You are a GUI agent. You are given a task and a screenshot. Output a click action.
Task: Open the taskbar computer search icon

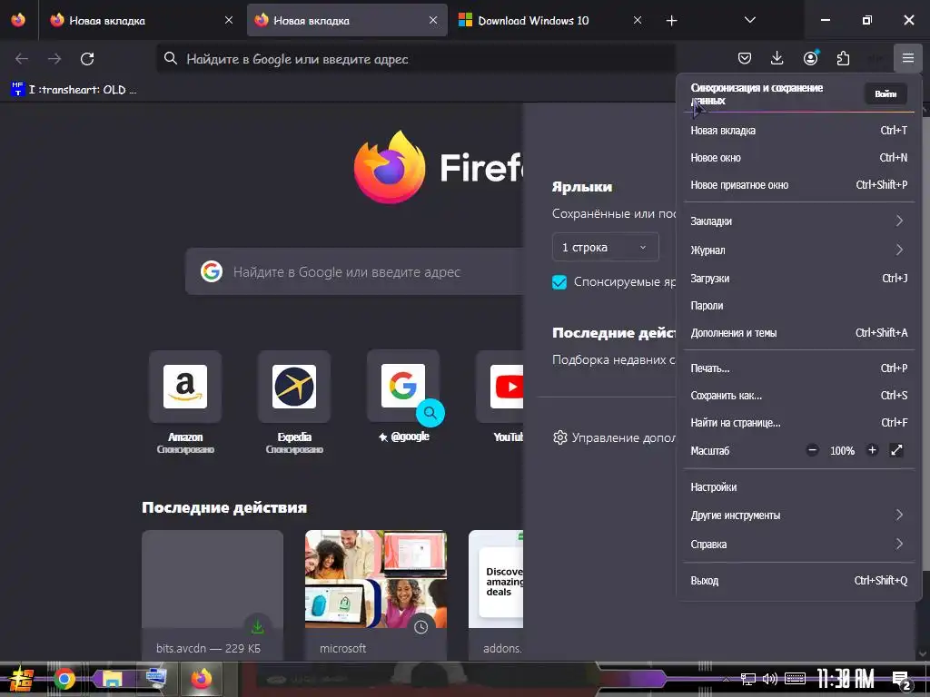(156, 679)
